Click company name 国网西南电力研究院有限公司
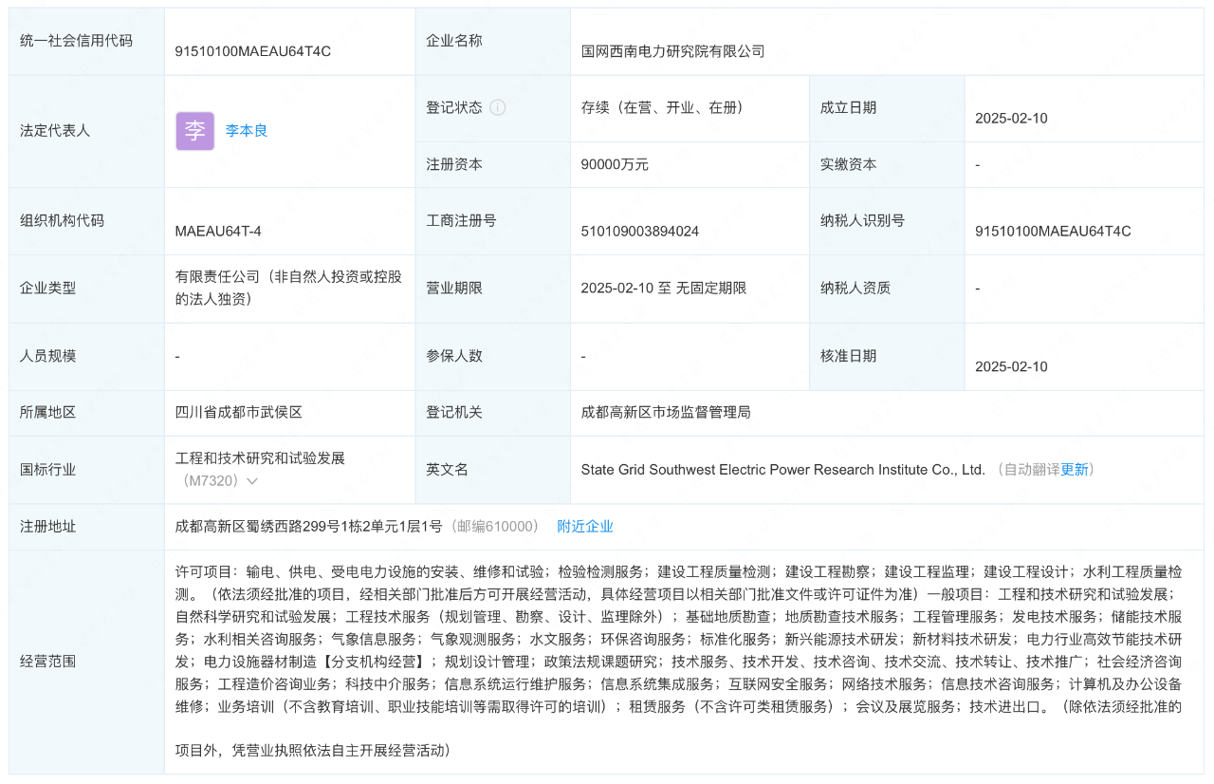 pos(672,51)
